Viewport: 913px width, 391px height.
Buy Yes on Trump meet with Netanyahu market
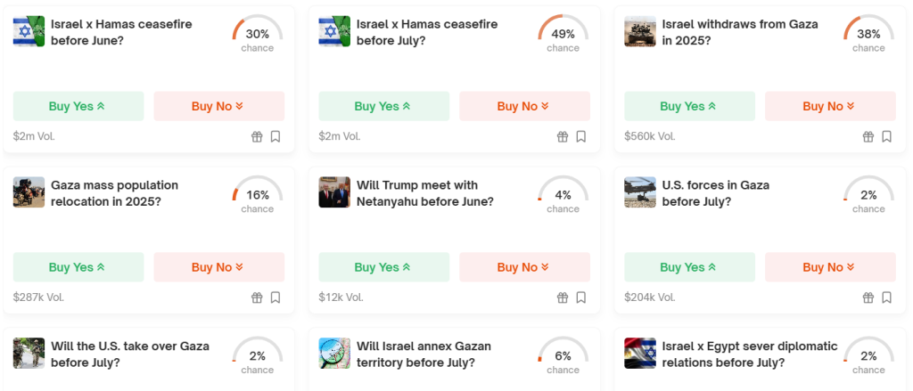[383, 267]
